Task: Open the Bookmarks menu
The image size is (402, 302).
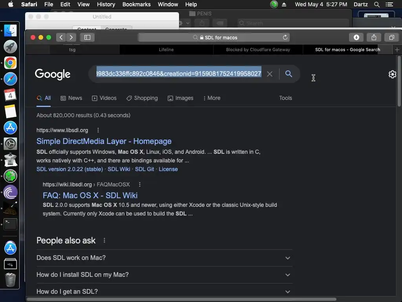Action: pos(136,4)
